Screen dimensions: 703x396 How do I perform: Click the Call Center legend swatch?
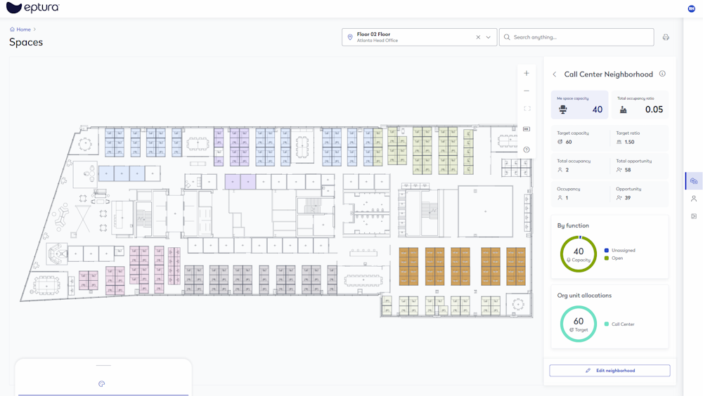(x=607, y=324)
